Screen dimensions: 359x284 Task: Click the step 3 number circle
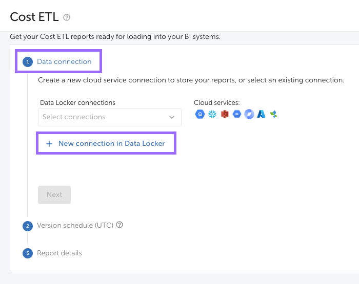(x=28, y=253)
